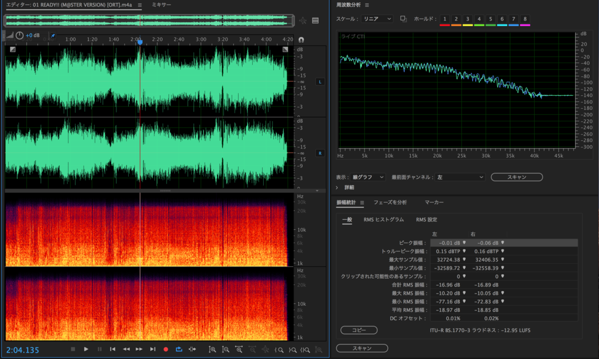
Task: Open the RMS ヒストグラム sub-tab
Action: pyautogui.click(x=384, y=220)
